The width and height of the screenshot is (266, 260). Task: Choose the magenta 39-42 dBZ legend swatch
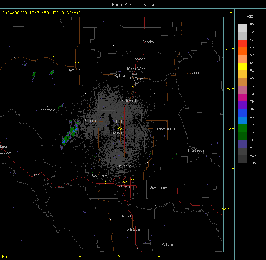[243, 97]
